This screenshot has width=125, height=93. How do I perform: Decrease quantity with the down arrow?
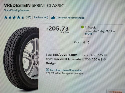[x=88, y=43]
